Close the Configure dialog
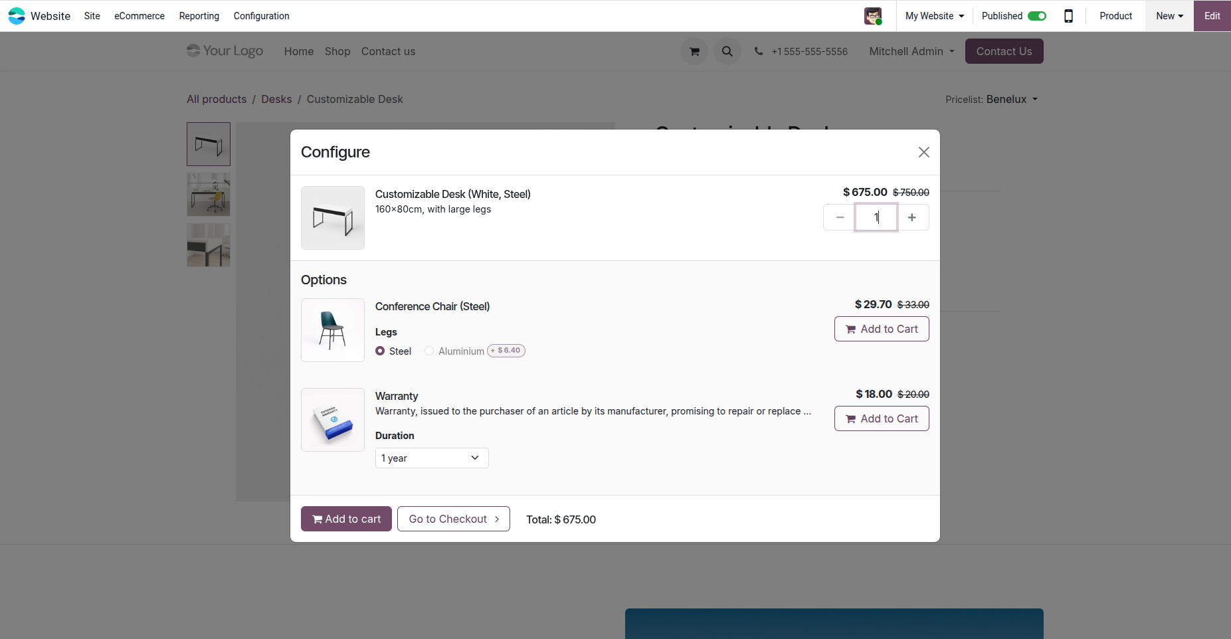Viewport: 1231px width, 639px height. click(x=923, y=152)
